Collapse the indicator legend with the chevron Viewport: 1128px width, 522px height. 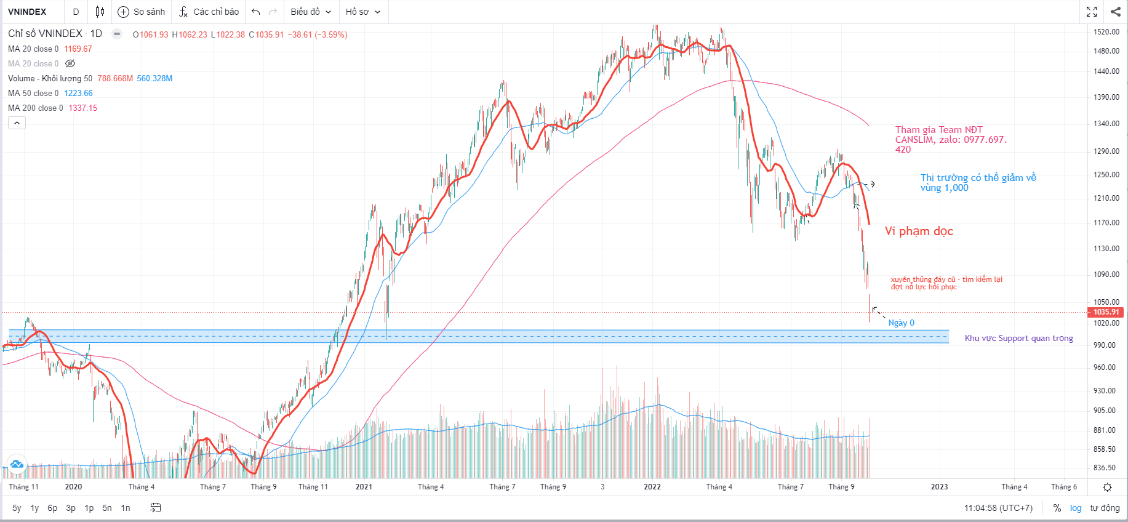click(x=17, y=123)
